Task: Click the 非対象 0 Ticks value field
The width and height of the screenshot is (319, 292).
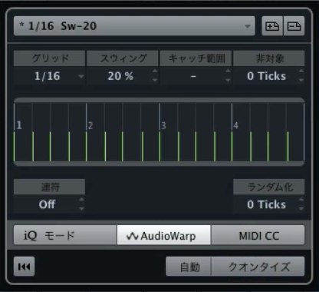Action: point(266,76)
